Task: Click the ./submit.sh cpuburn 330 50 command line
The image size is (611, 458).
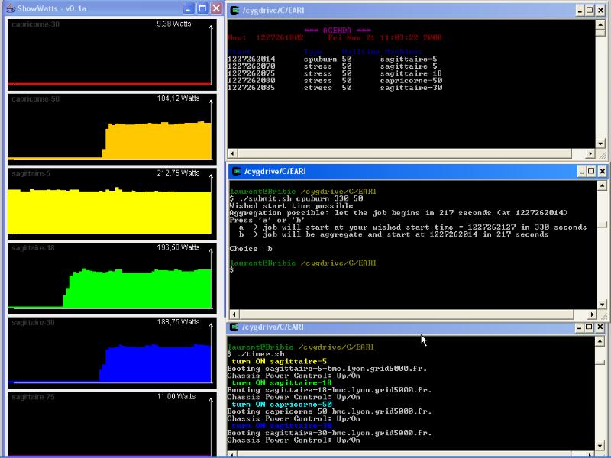Action: [x=296, y=198]
